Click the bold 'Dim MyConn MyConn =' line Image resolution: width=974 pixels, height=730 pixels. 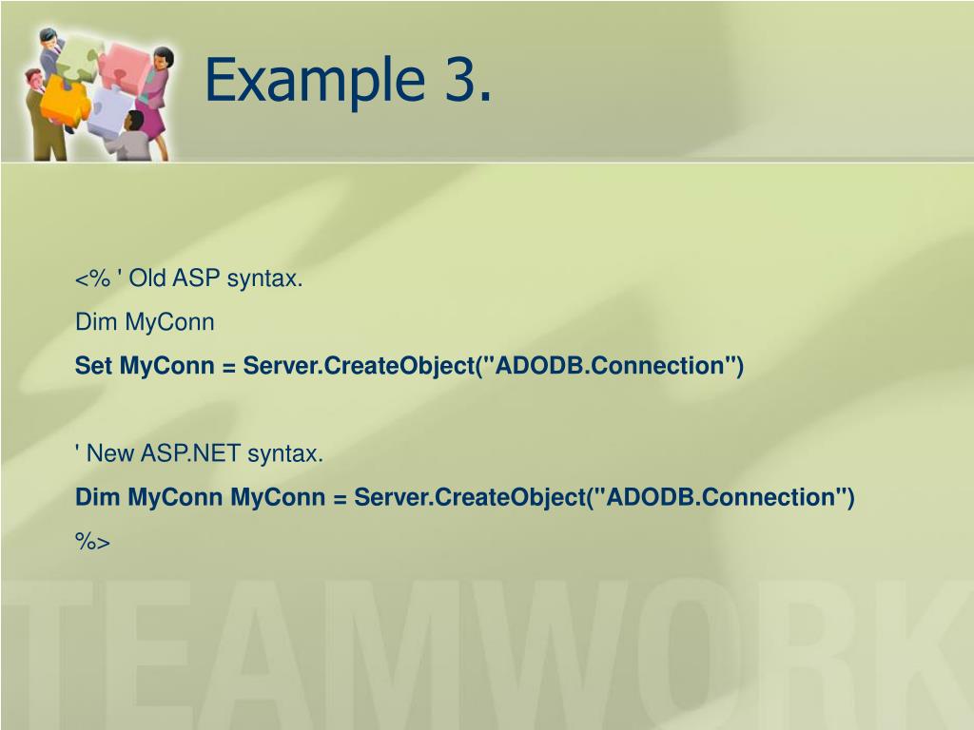point(464,497)
